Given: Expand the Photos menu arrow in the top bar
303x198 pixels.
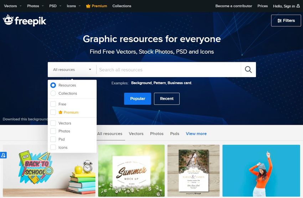Looking at the screenshot, I should click(43, 6).
